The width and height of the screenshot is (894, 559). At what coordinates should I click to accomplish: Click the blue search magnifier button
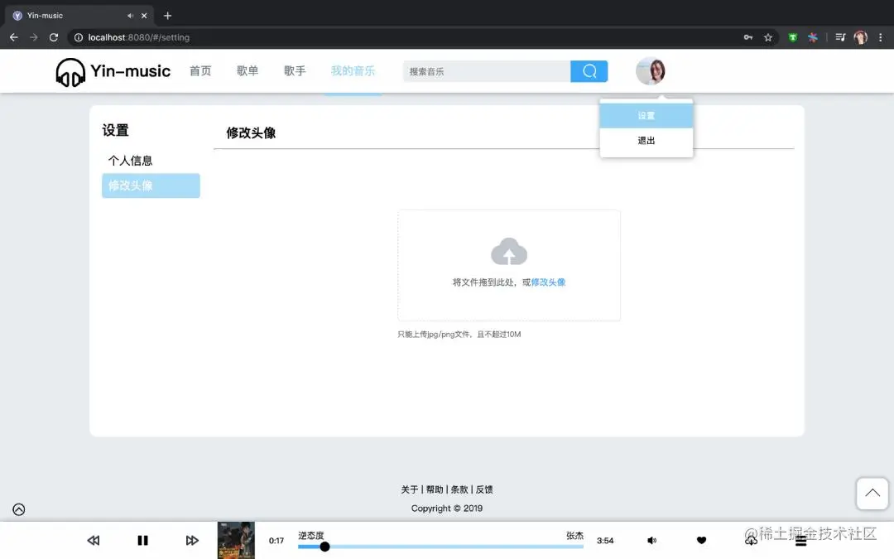(x=589, y=71)
